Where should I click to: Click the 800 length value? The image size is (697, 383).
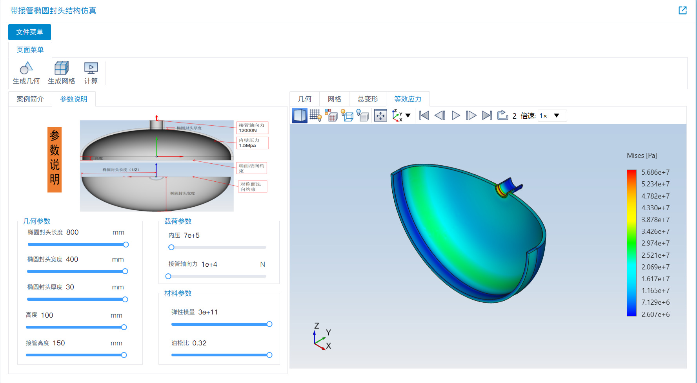73,232
